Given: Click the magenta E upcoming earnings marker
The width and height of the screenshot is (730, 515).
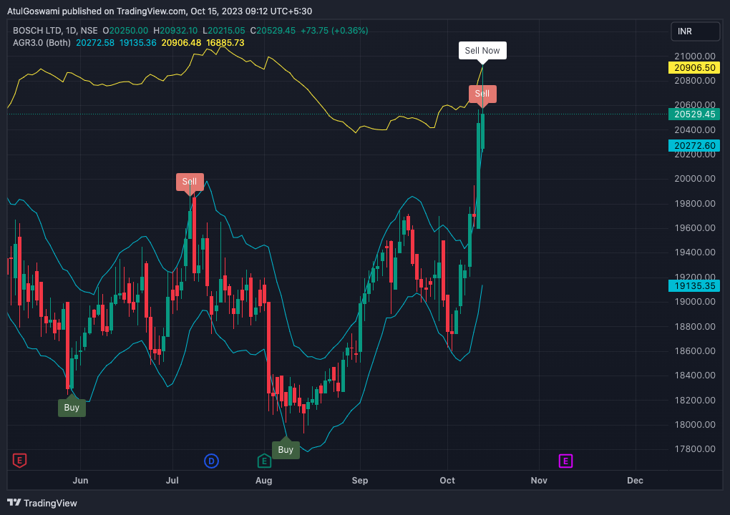Looking at the screenshot, I should (565, 461).
